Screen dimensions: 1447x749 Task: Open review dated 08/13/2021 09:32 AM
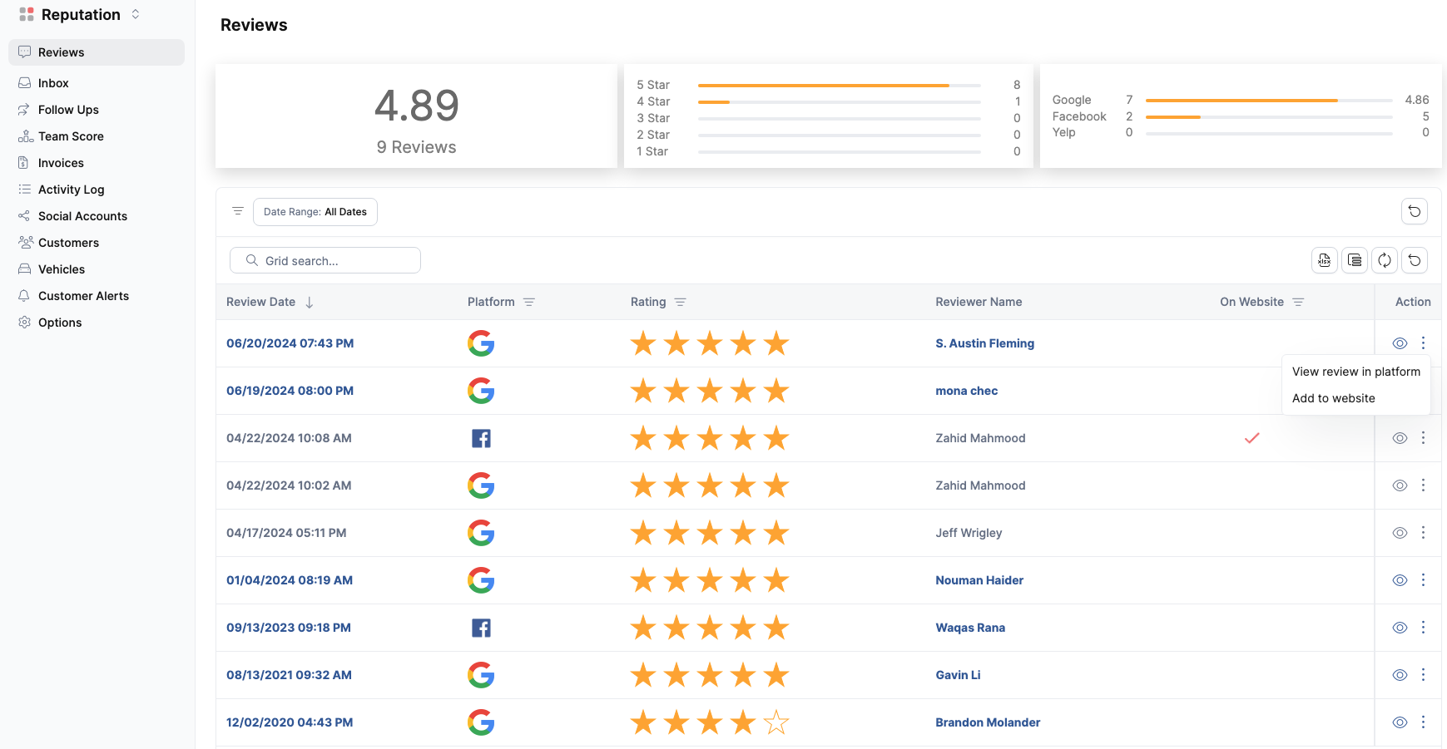tap(289, 675)
